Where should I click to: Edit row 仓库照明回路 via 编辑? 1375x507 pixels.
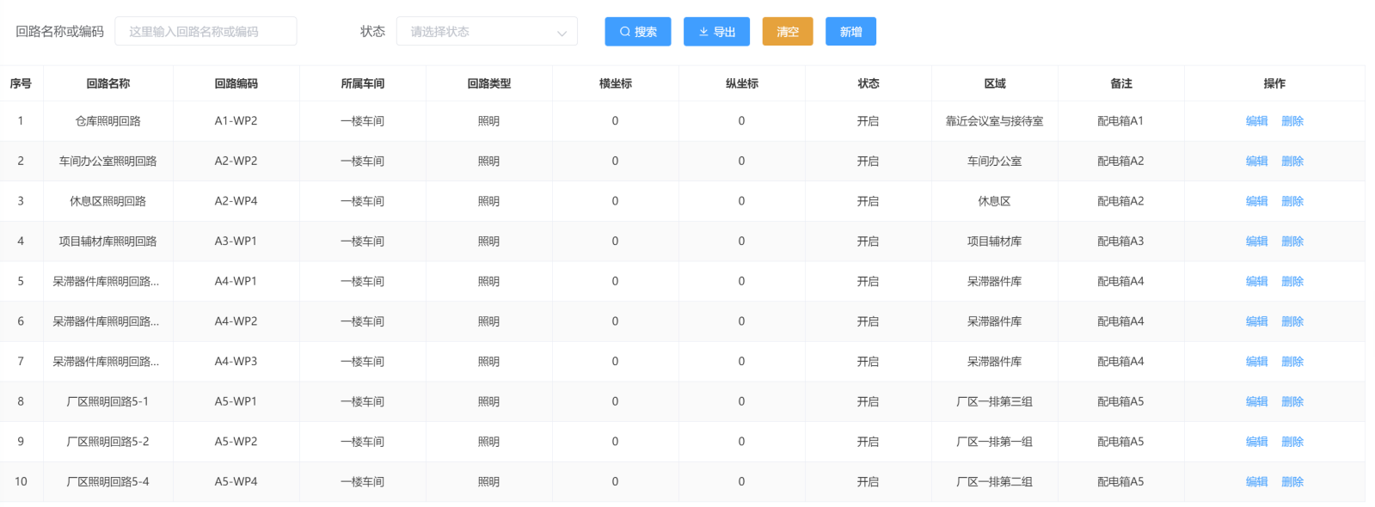point(1256,121)
